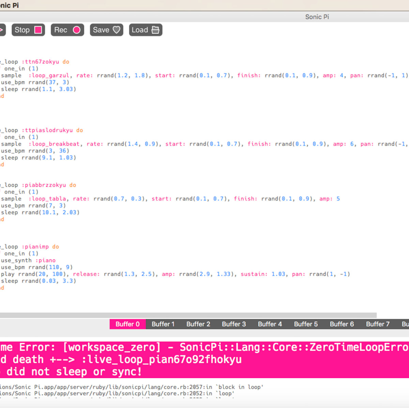Click the pink ZeroTimeLoopError message
Screen dimensions: 409x408
click(204, 359)
